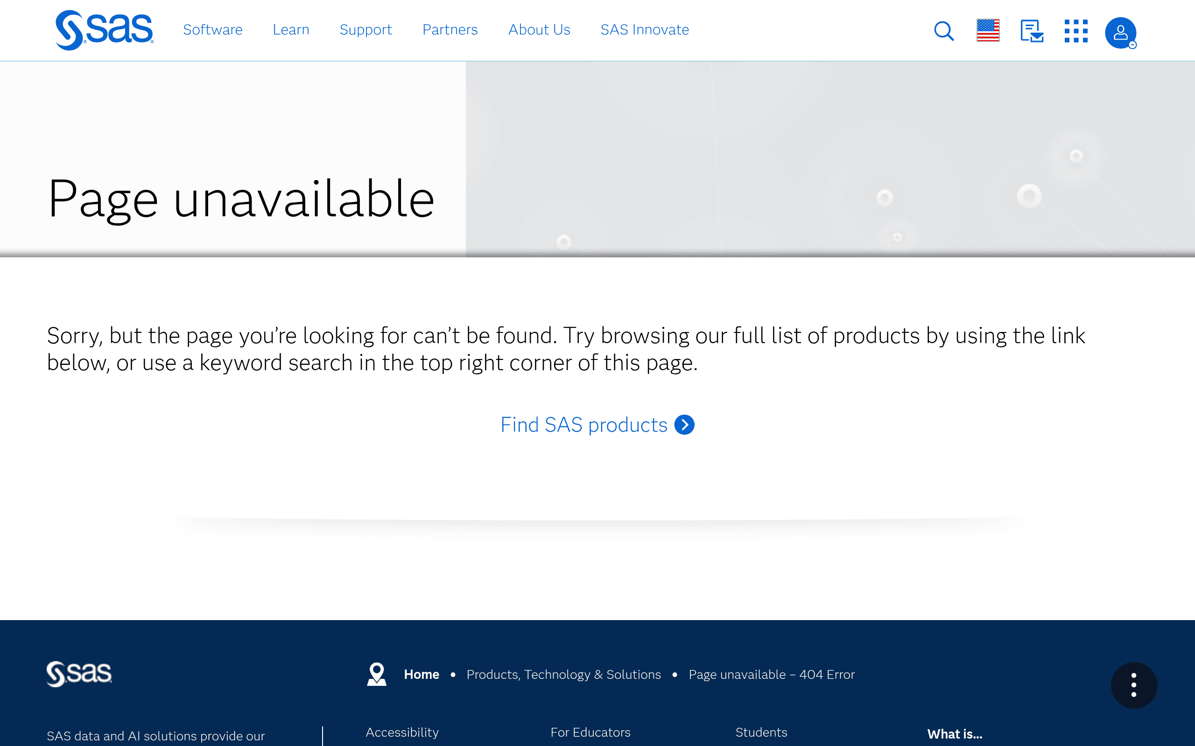Click footer text 'SAS data and AI solutions'
1195x746 pixels.
coord(121,736)
